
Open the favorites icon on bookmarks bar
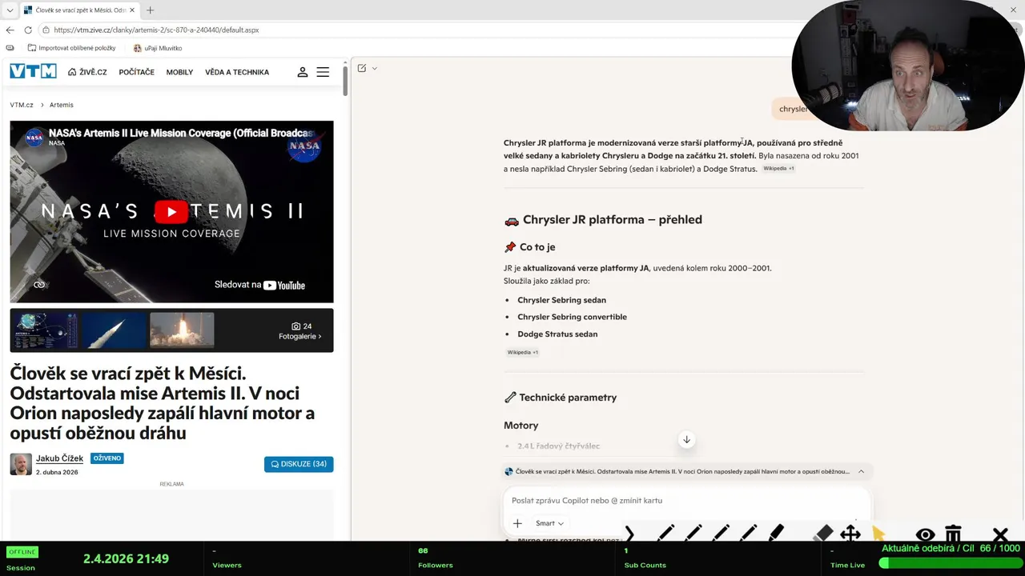10,48
